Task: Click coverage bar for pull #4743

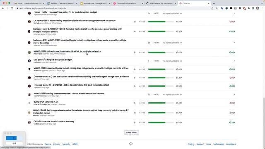Action: 161,86
